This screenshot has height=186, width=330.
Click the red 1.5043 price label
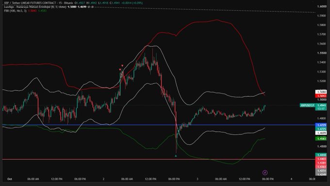(321, 96)
